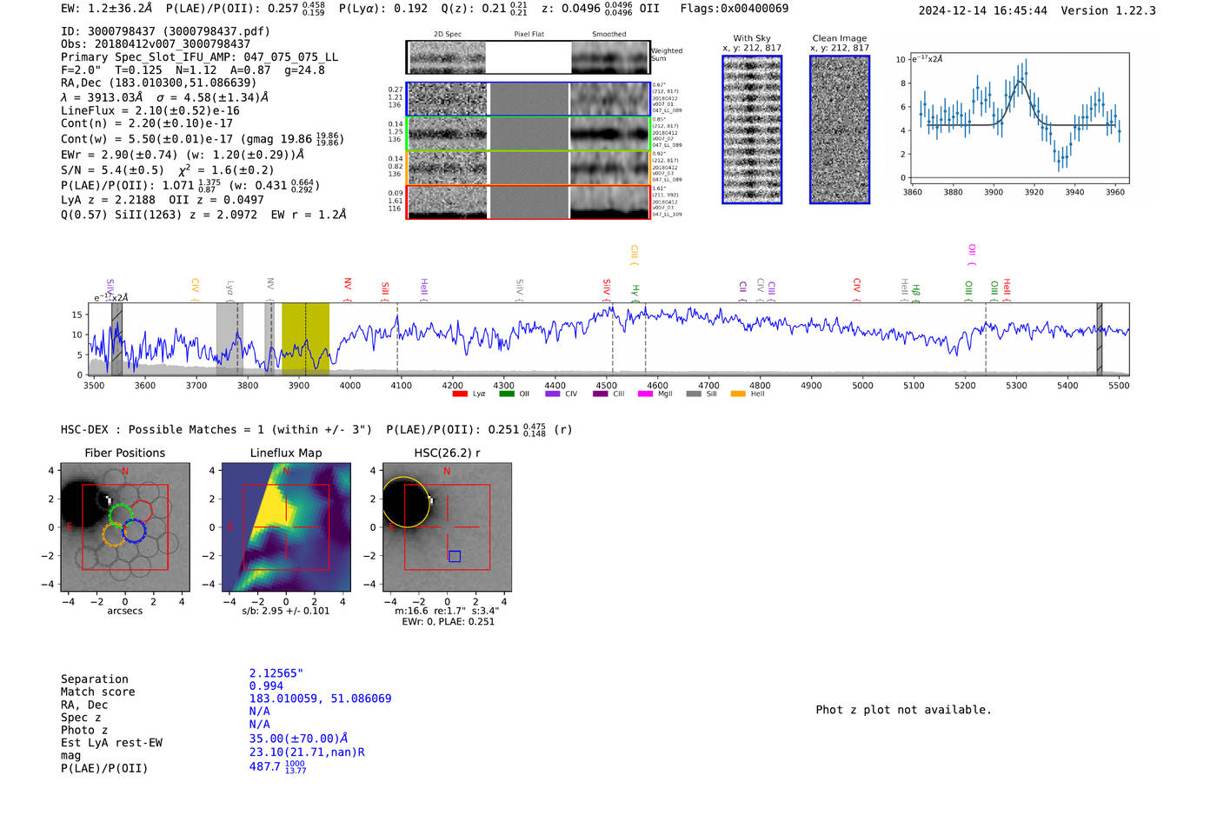Click the Est LyA rest-EW value 35.00(±70.00)Å

click(298, 739)
